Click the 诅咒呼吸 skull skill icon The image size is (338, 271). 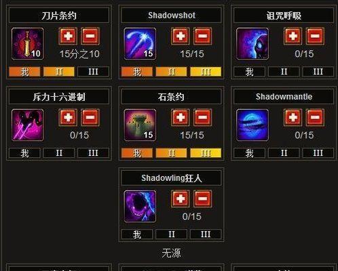tap(252, 43)
